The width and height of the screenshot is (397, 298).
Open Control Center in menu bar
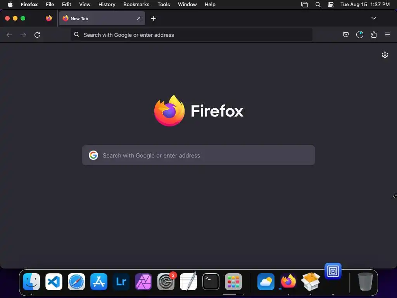[331, 5]
